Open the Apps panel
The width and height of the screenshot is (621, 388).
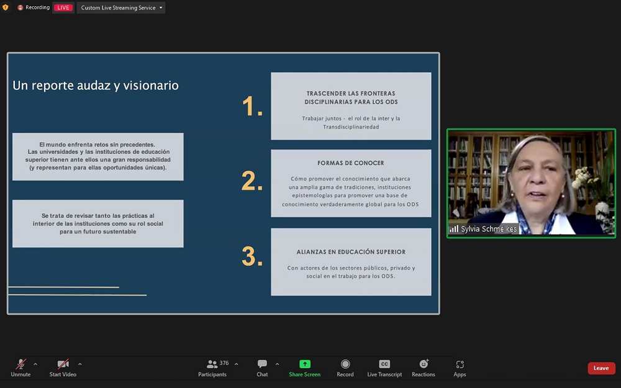click(460, 364)
